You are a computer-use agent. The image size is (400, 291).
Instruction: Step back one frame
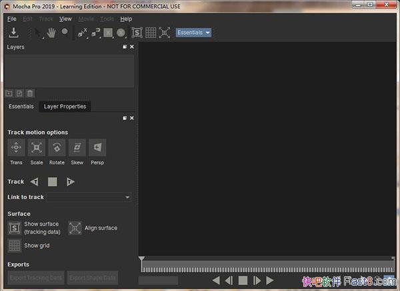click(229, 280)
